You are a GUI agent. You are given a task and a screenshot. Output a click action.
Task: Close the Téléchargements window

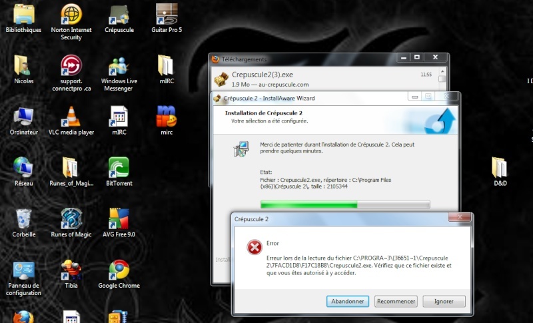[x=436, y=57]
